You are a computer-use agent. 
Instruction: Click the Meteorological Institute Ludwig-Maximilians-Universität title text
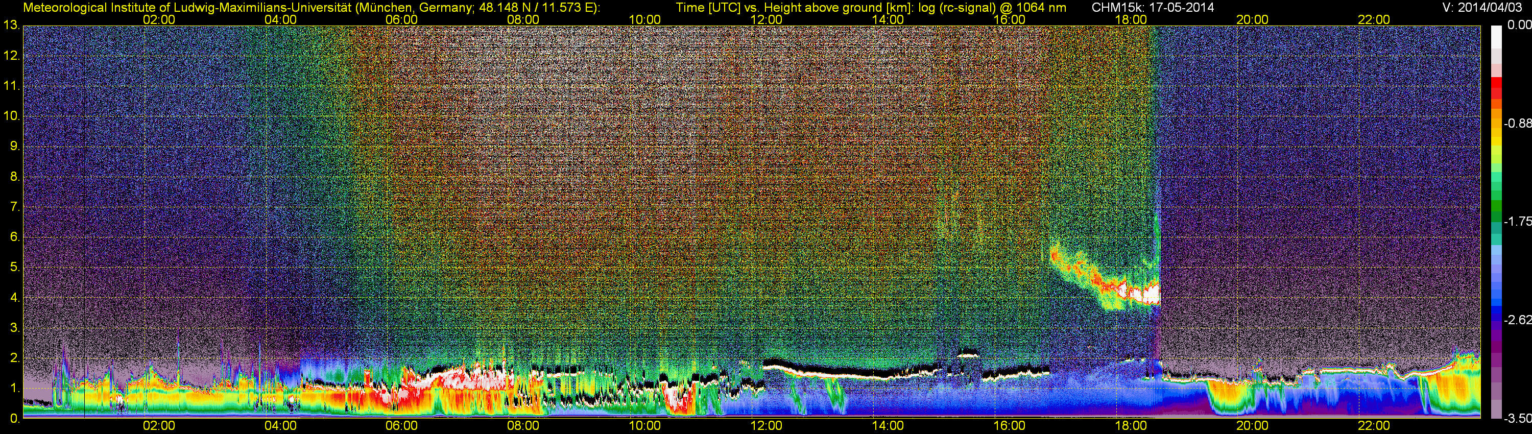click(x=311, y=8)
